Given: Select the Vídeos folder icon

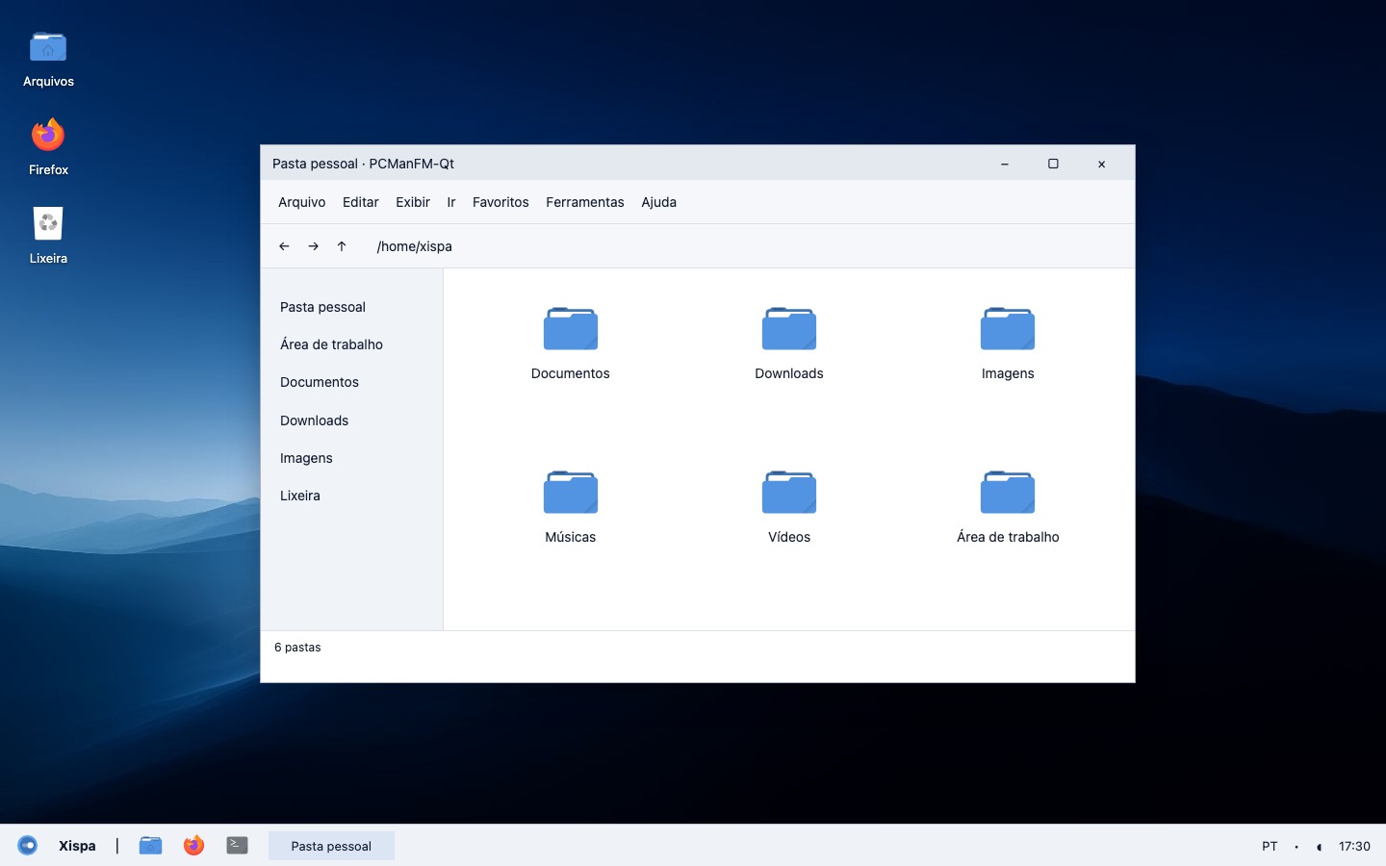Looking at the screenshot, I should (x=789, y=492).
